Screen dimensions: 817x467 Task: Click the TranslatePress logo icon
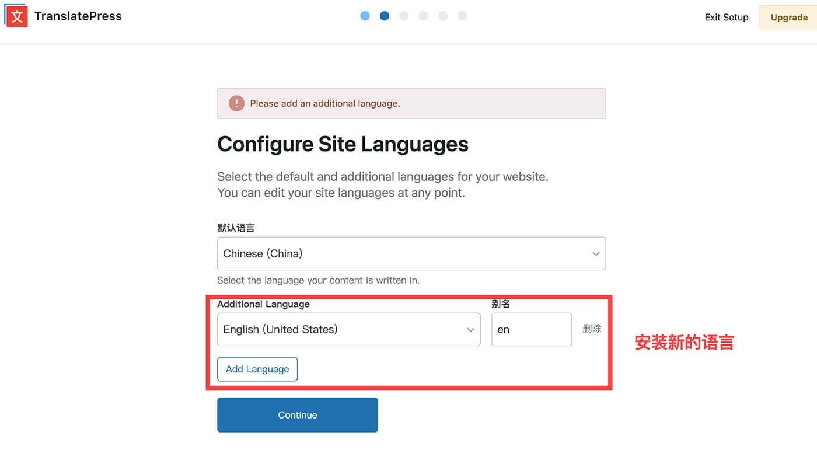16,16
